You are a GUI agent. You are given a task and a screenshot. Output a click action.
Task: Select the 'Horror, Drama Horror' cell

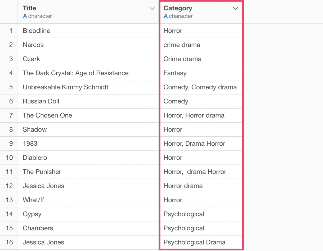(x=194, y=144)
